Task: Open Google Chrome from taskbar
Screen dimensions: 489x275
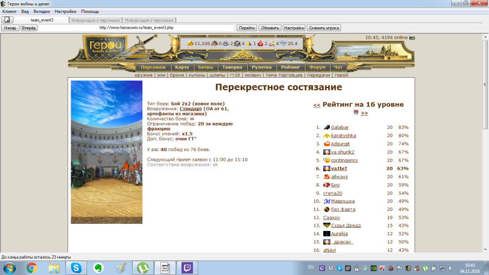Action: 32,268
